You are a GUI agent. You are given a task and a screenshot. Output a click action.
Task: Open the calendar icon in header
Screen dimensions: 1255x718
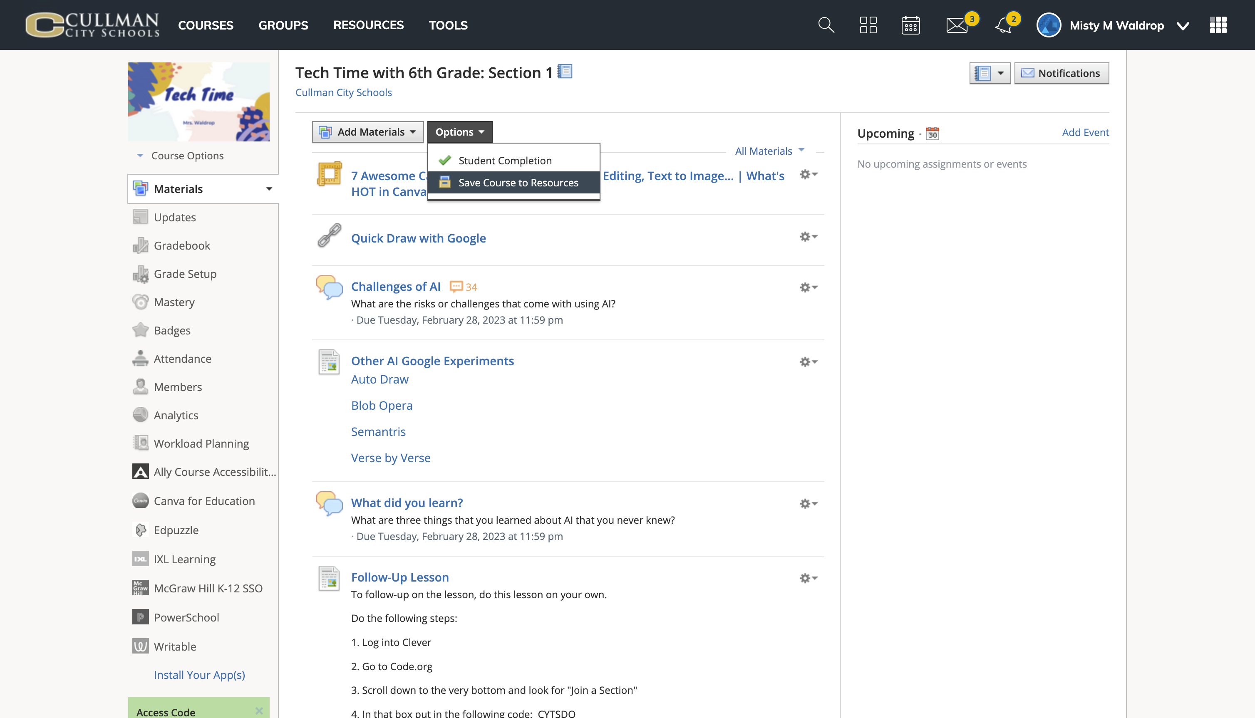910,25
